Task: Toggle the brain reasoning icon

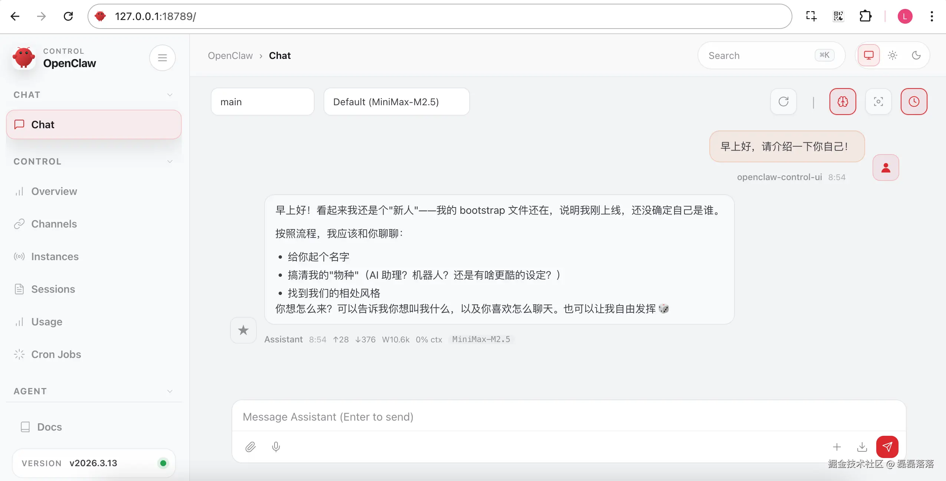Action: pyautogui.click(x=842, y=102)
